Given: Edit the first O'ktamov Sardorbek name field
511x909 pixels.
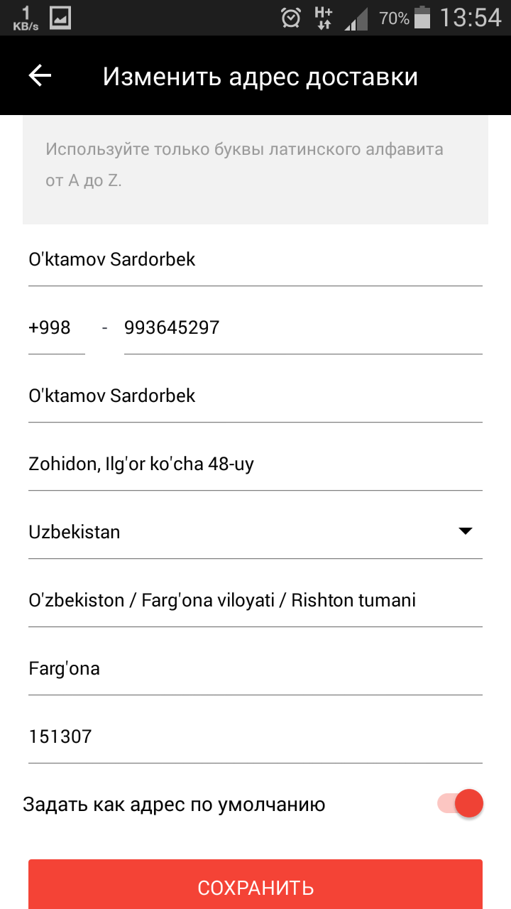Looking at the screenshot, I should 255,259.
